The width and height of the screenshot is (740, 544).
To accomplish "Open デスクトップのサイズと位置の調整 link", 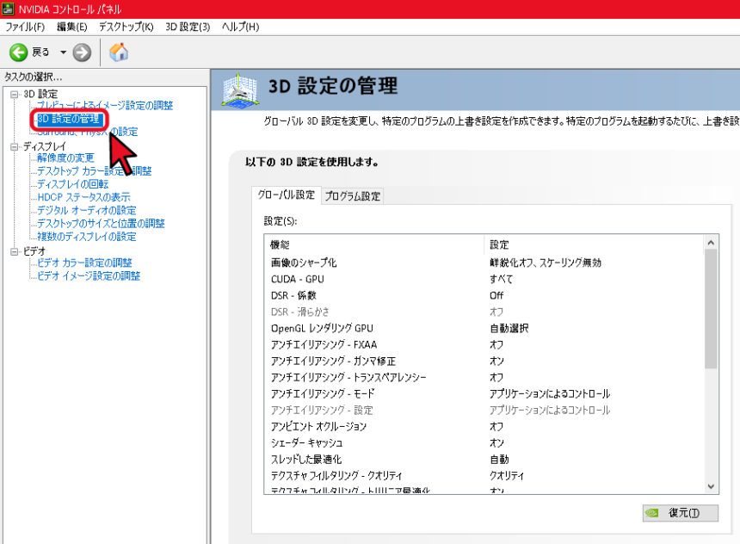I will 101,223.
